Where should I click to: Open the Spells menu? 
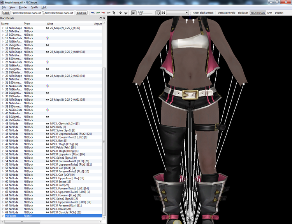pyautogui.click(x=34, y=7)
